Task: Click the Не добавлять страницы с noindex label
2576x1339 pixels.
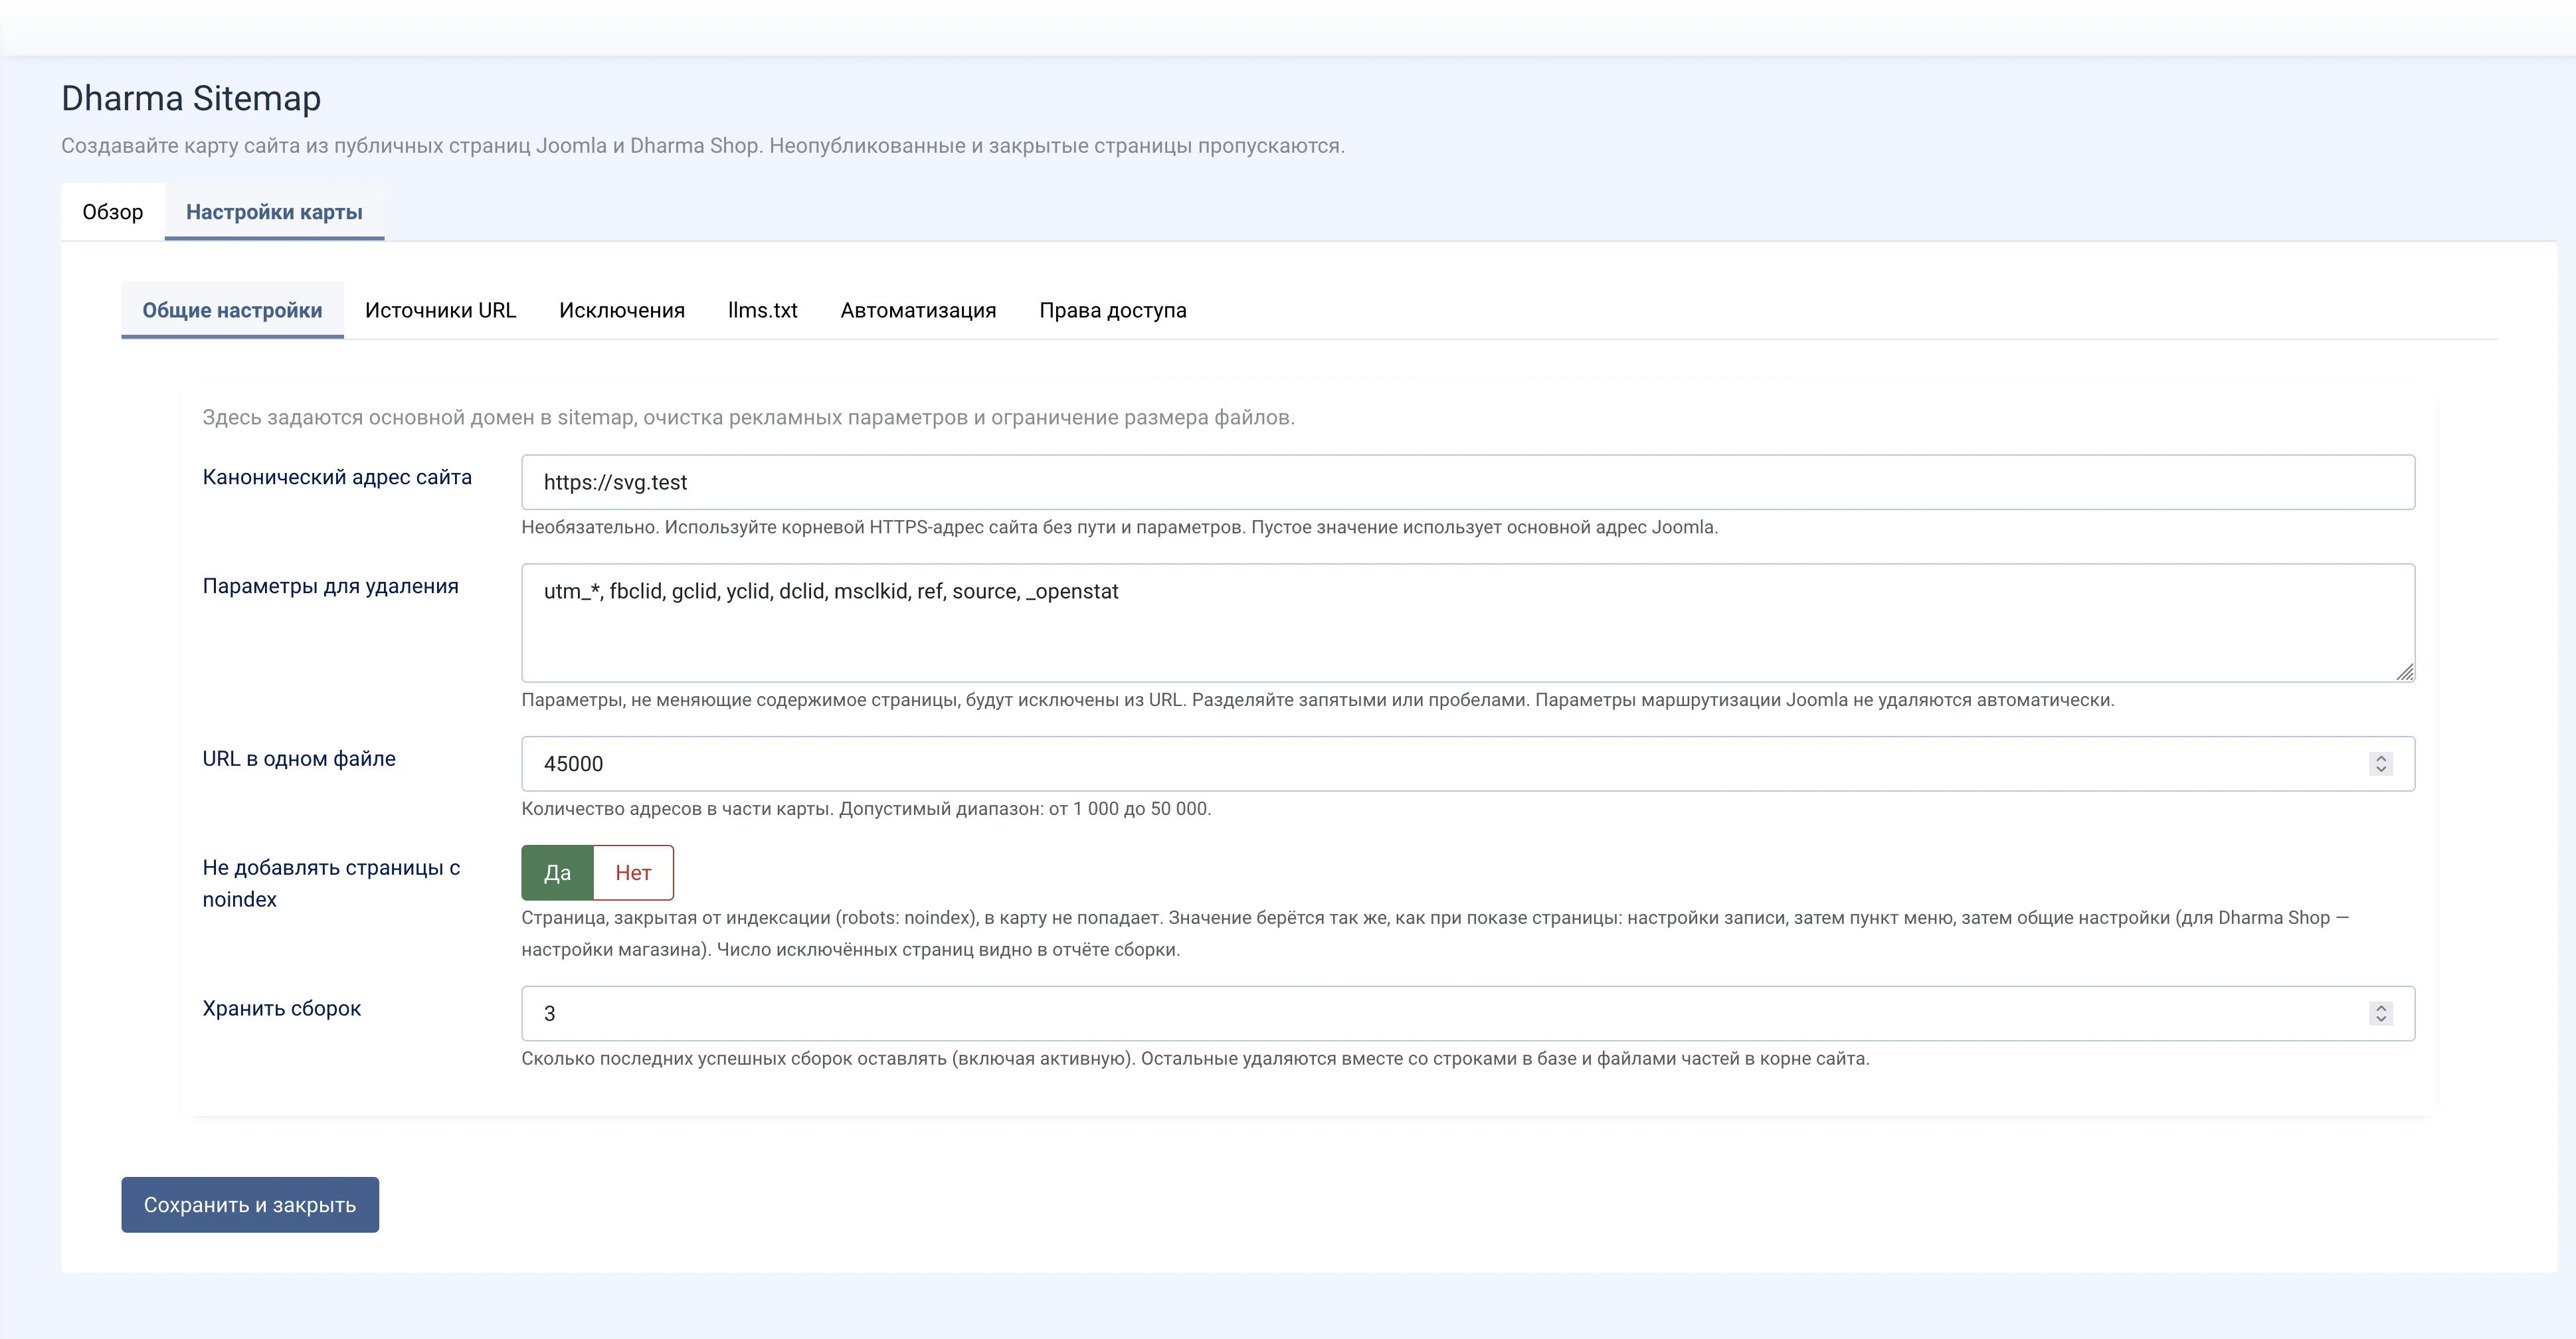Action: pyautogui.click(x=332, y=884)
